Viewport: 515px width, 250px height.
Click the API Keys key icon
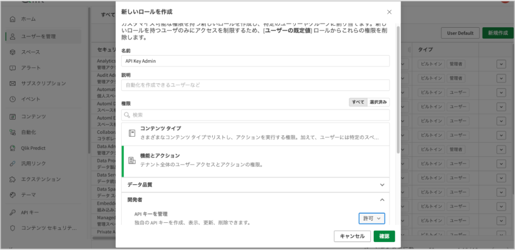coord(12,212)
